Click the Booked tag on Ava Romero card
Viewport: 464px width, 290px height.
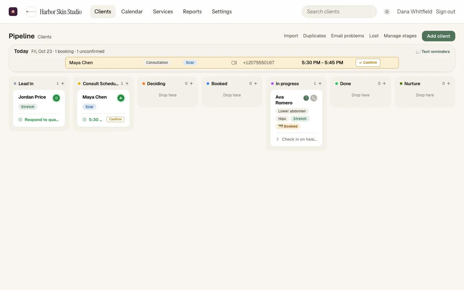pos(288,127)
